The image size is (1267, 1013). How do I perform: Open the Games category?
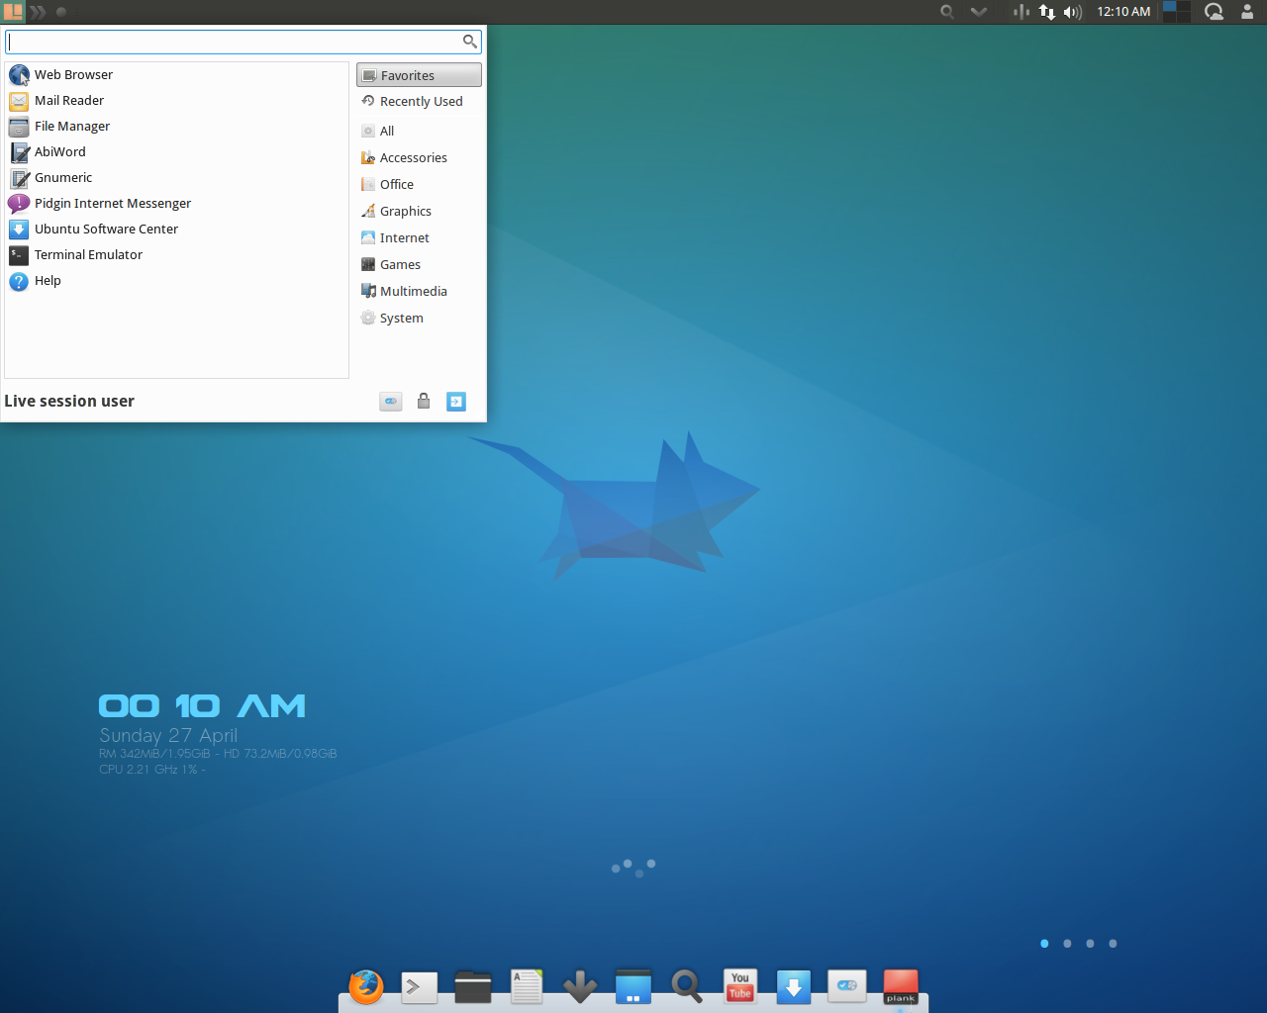[x=419, y=264]
